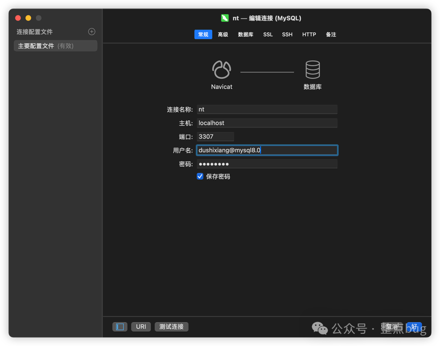Click the 用户名 input field
440x346 pixels.
[x=267, y=150]
